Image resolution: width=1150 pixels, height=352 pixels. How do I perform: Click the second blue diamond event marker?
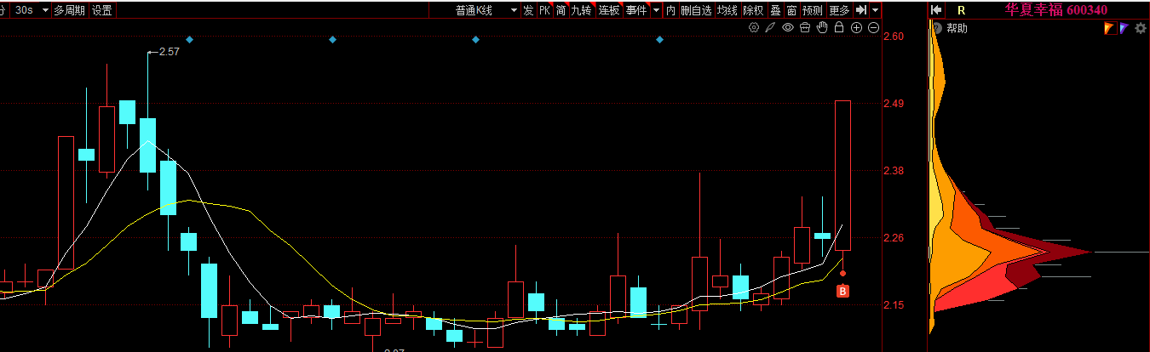coord(332,39)
